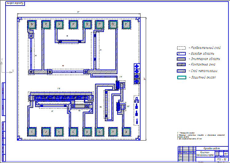This screenshot has width=230, height=163.
Task: Select the legend text "Эмиттерная область"
Action: tap(205, 59)
